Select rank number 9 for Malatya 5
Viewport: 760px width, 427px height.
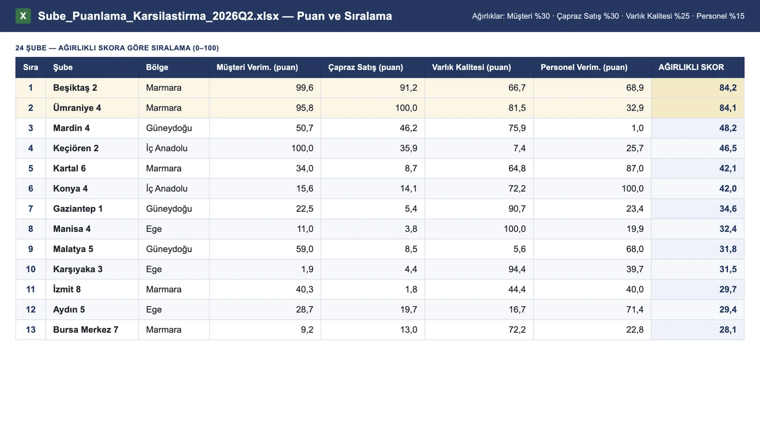point(31,249)
